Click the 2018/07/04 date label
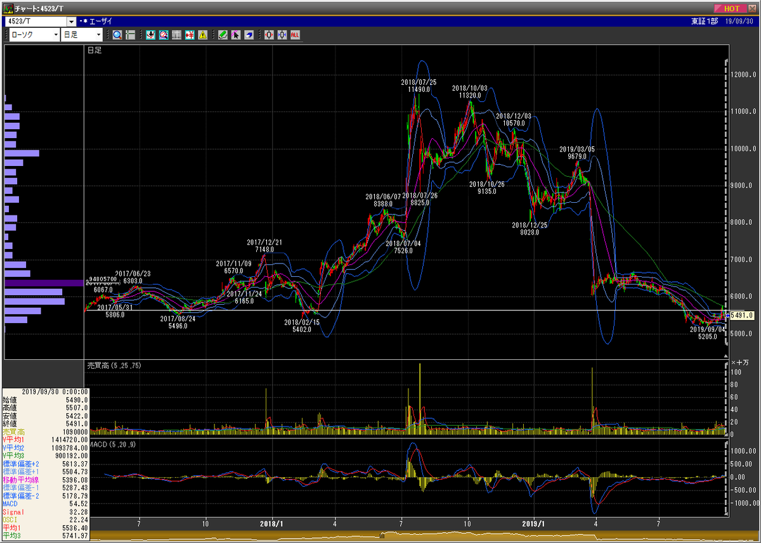This screenshot has height=543, width=761. (403, 243)
